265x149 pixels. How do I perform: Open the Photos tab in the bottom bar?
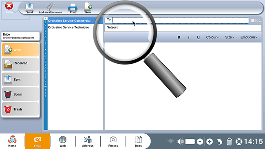point(113,141)
